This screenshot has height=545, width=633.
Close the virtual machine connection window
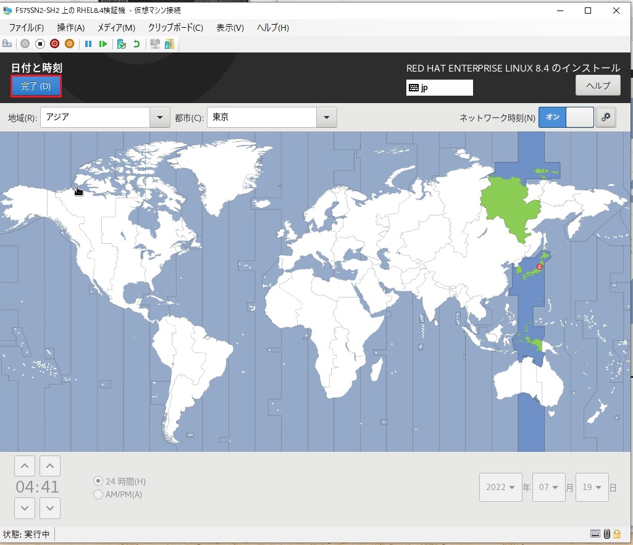[616, 10]
